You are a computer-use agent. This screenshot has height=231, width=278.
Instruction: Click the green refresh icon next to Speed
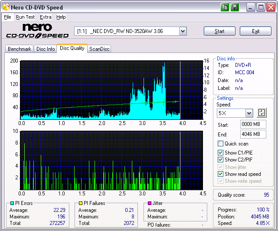point(262,112)
